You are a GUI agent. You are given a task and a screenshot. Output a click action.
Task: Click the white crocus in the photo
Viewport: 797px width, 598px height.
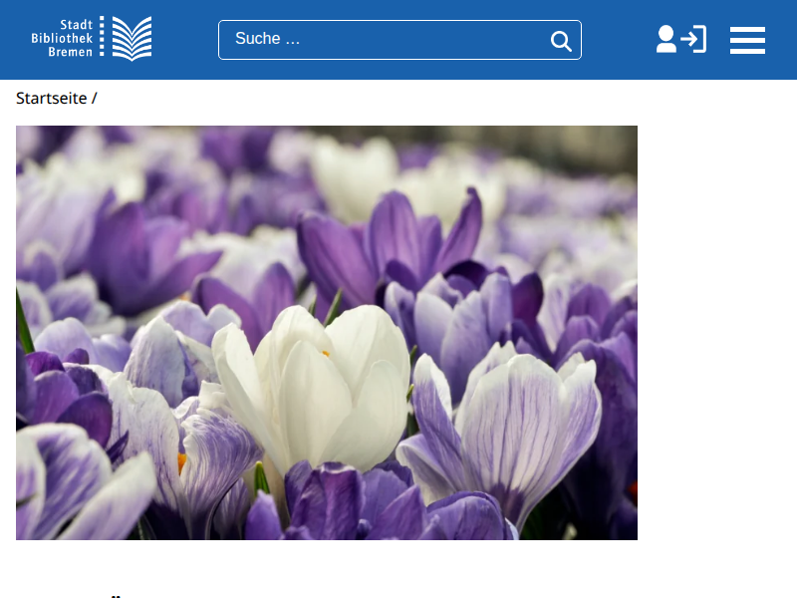(319, 384)
